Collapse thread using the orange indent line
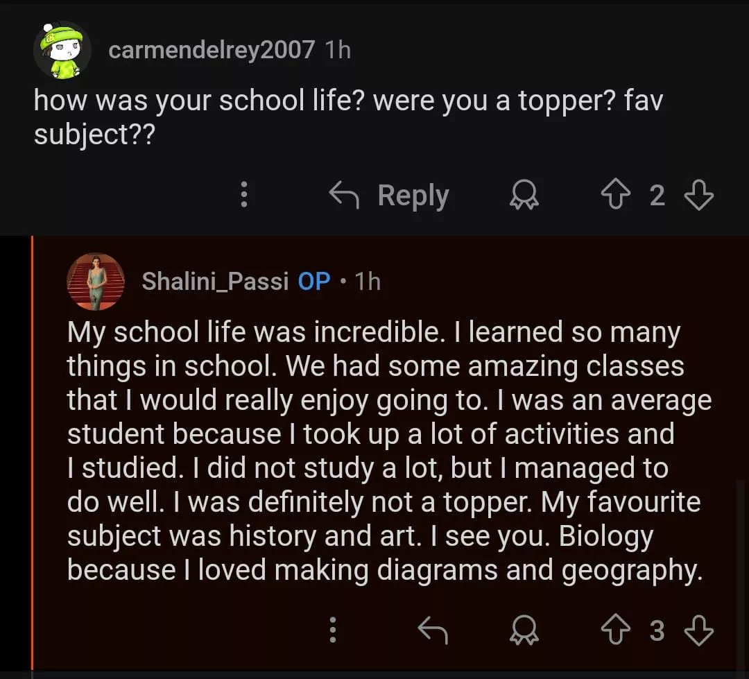The height and width of the screenshot is (679, 749). pyautogui.click(x=32, y=451)
